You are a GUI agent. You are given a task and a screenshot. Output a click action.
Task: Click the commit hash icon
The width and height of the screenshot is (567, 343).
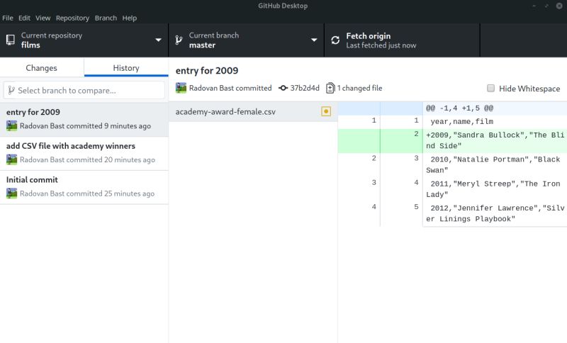(x=283, y=88)
